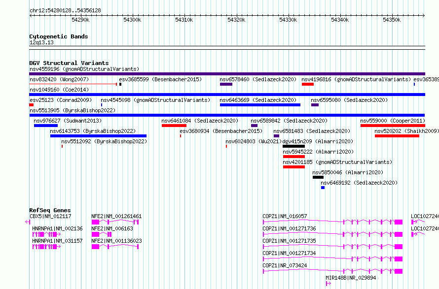The image size is (439, 289).
Task: Open dgv415n209 (Almarri2020) label
Action: 318,141
